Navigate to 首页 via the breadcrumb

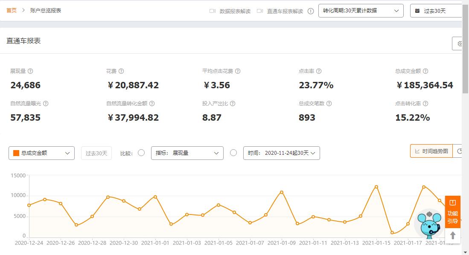[10, 11]
